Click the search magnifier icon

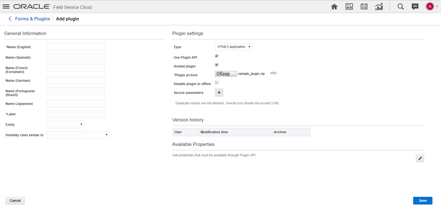click(x=400, y=7)
